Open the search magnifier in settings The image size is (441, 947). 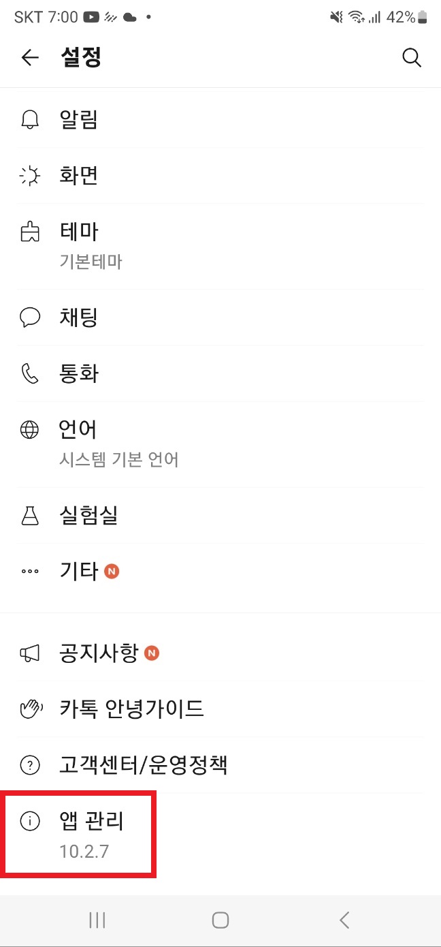point(412,58)
